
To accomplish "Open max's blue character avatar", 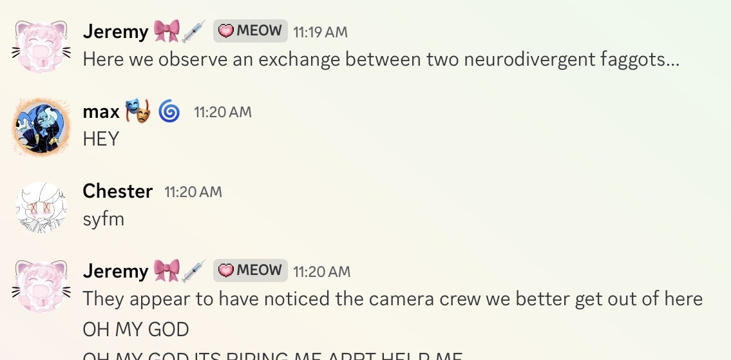I will pyautogui.click(x=41, y=127).
